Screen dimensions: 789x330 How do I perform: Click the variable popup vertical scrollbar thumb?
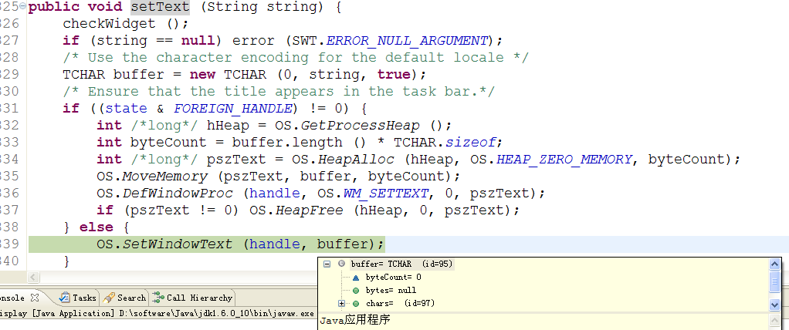coord(775,283)
